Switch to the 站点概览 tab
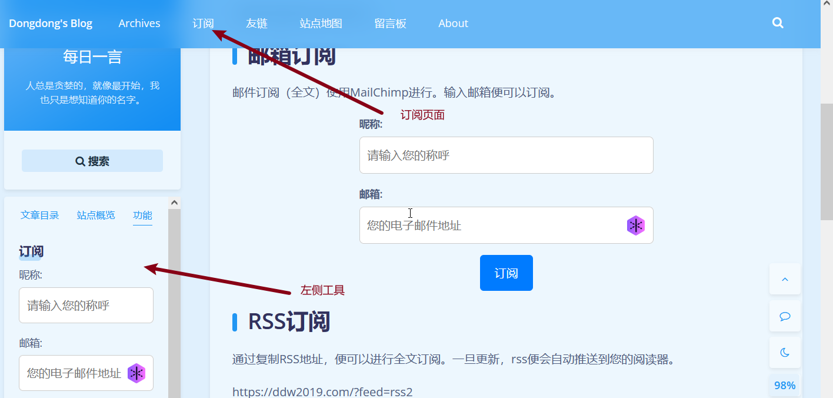This screenshot has height=398, width=833. [x=96, y=215]
